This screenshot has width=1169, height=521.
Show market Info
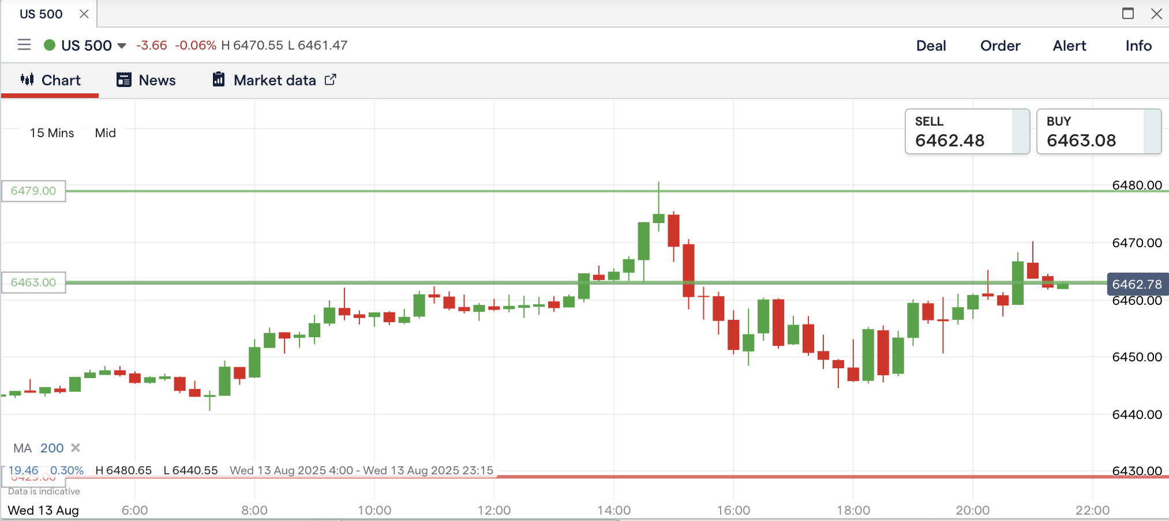tap(1138, 46)
